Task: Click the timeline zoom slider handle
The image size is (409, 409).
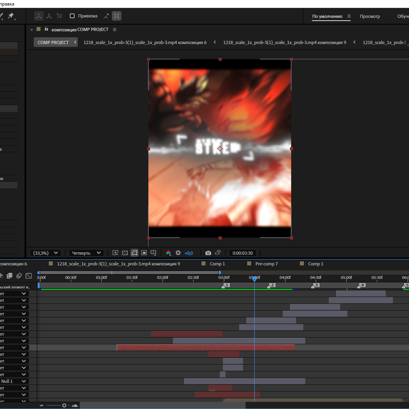Action: [64, 405]
